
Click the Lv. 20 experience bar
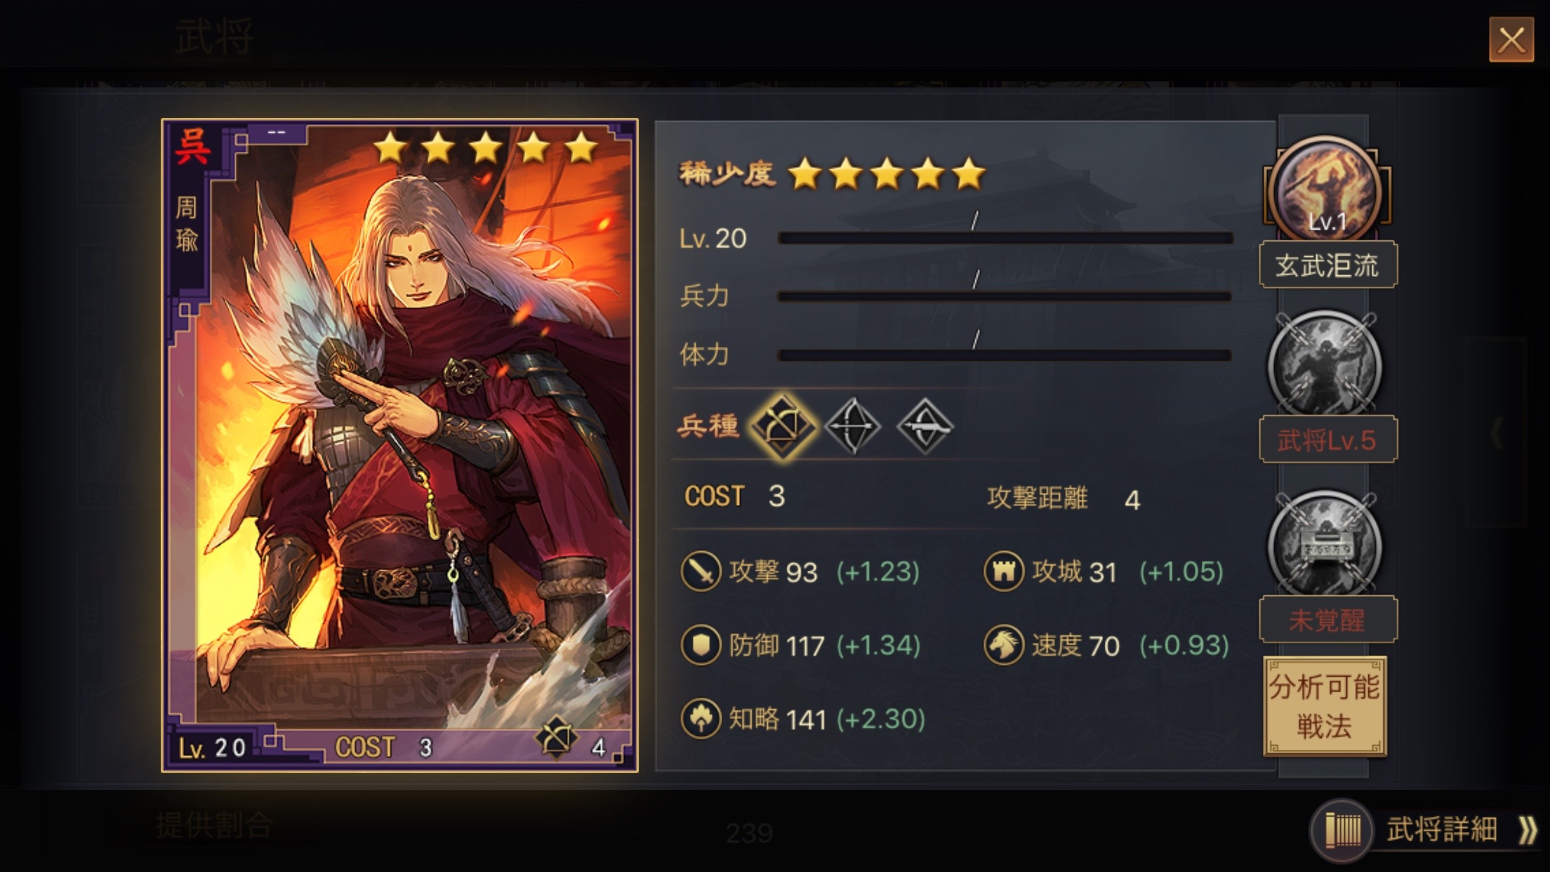(x=1006, y=238)
